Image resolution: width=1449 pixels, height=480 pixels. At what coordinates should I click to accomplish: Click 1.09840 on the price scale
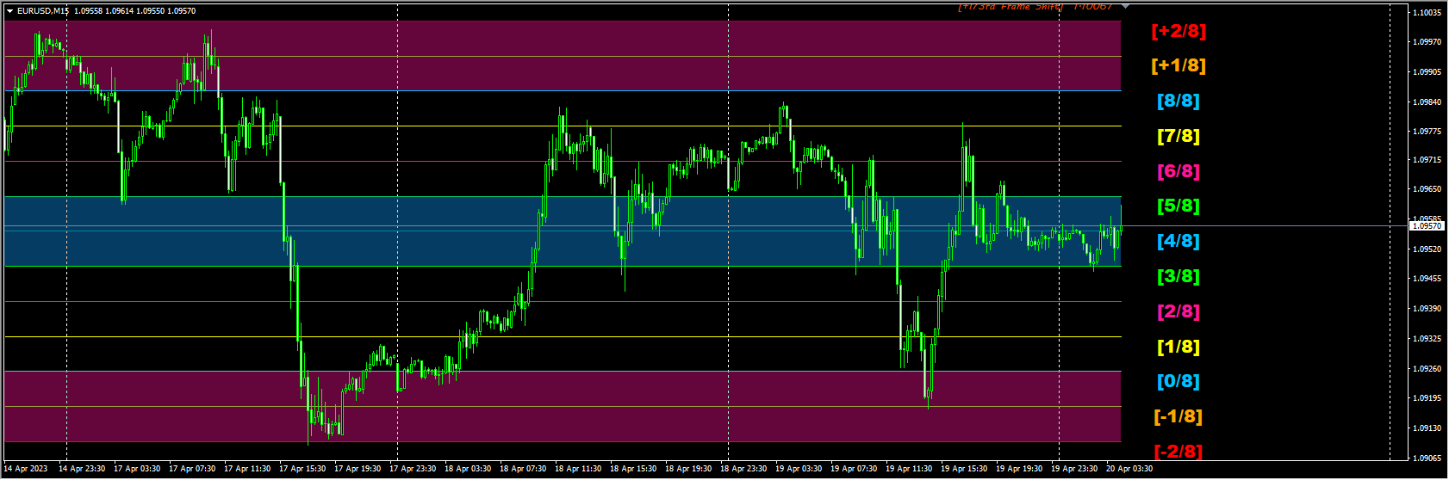tap(1428, 102)
